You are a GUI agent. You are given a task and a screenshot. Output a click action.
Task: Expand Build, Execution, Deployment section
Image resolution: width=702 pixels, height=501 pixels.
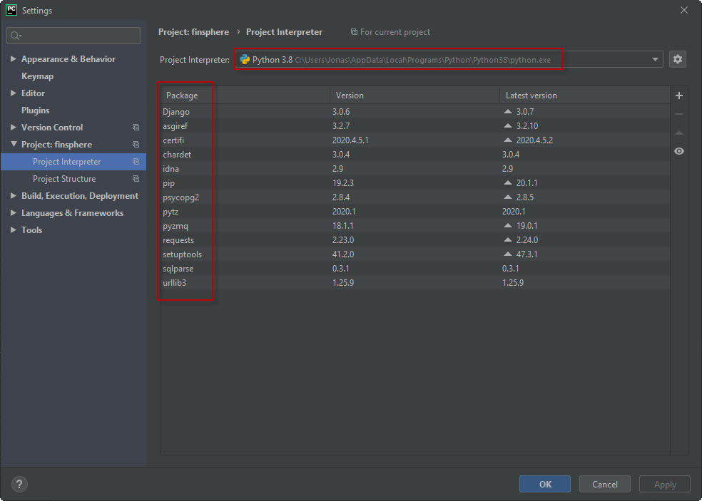click(x=13, y=195)
